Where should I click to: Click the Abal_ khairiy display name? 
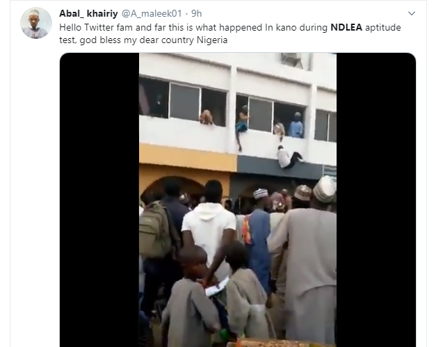[x=88, y=13]
